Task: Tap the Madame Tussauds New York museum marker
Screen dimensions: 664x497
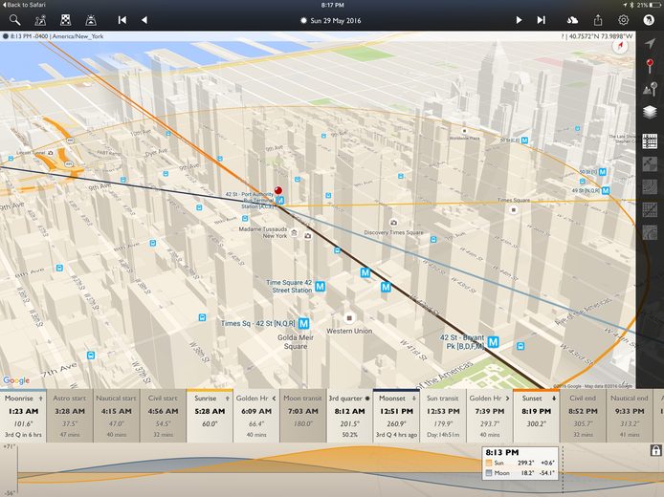Action: pos(295,233)
